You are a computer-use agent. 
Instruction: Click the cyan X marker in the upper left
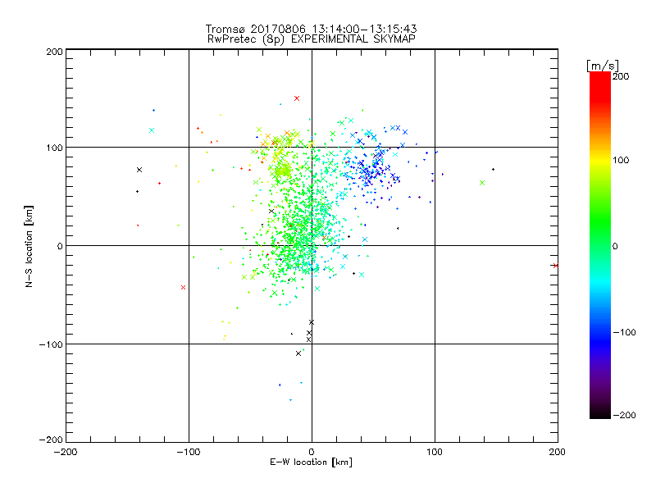(x=152, y=130)
